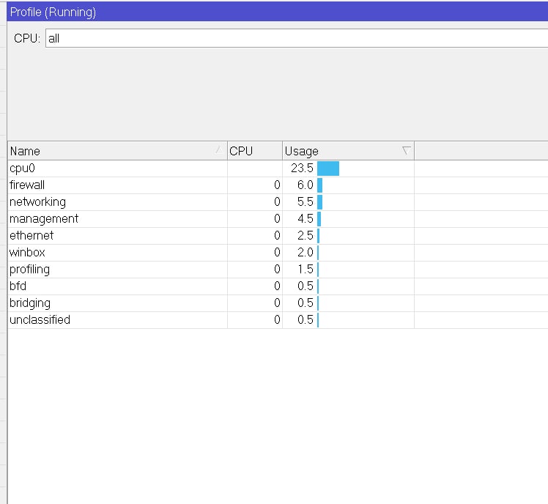This screenshot has width=548, height=504.
Task: Select the bfd row
Action: (x=278, y=286)
